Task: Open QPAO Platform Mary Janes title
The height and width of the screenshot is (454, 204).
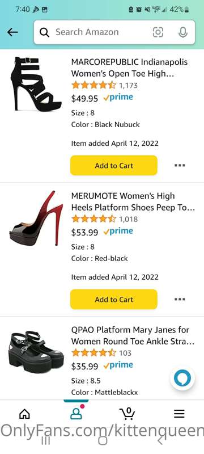Action: tap(133, 335)
